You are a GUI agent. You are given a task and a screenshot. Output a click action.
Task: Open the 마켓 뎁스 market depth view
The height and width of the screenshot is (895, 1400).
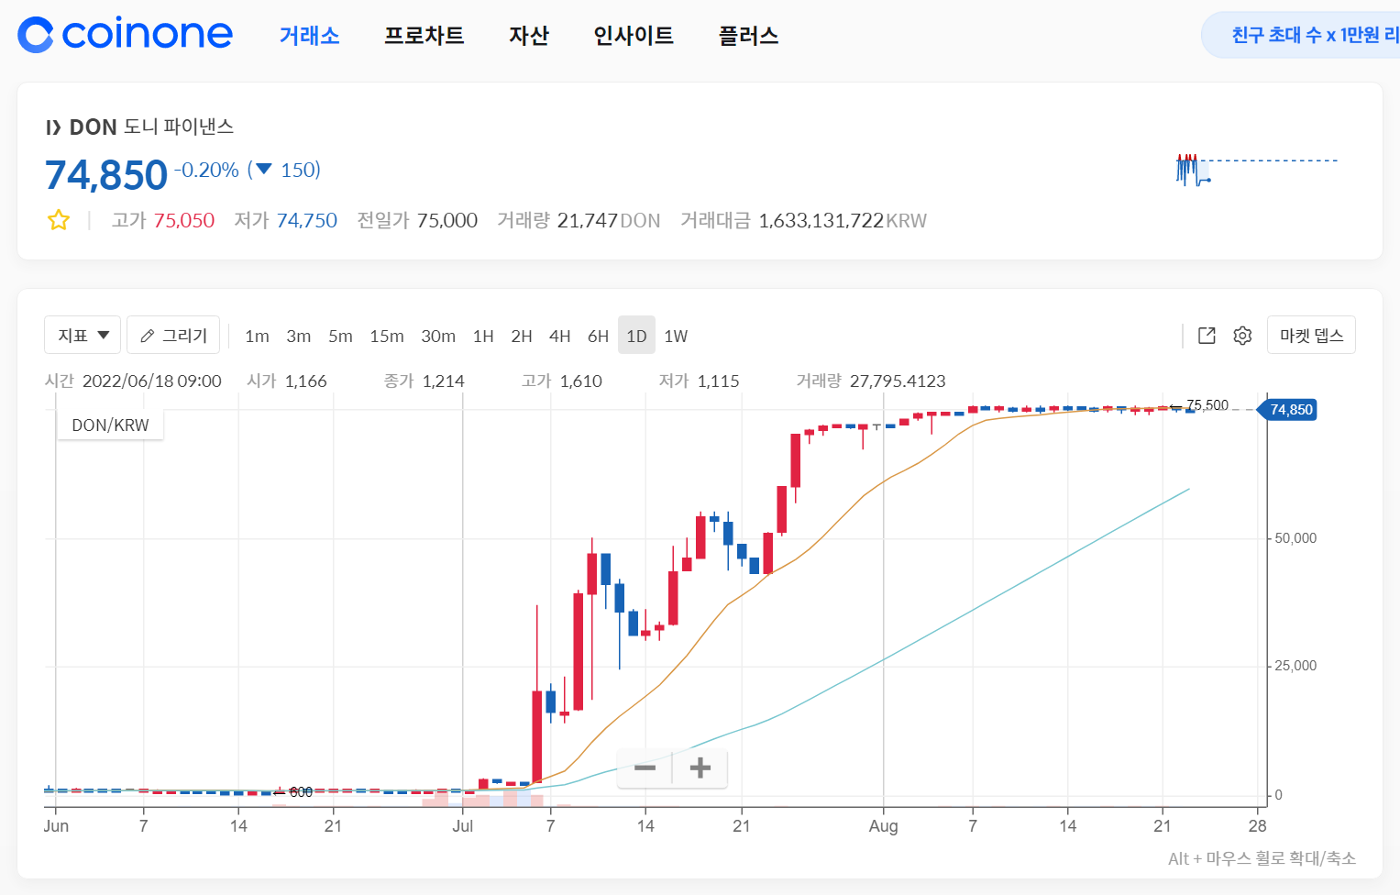coord(1310,336)
